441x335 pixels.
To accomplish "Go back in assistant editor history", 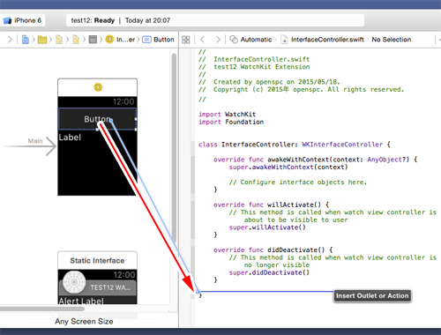I will pyautogui.click(x=202, y=40).
